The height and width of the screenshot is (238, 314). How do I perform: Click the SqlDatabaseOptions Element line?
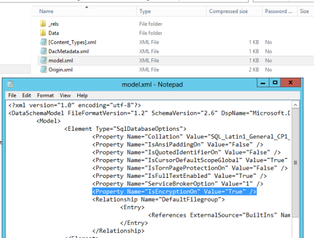click(125, 129)
